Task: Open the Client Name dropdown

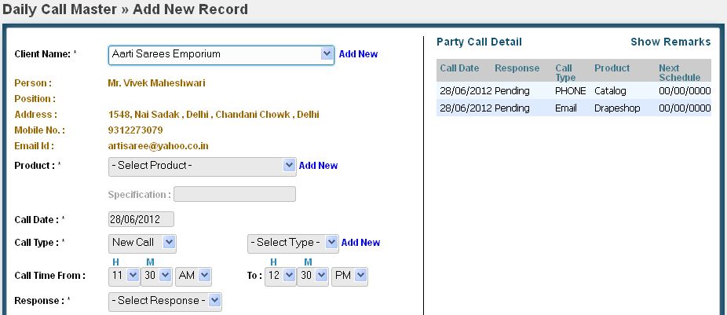Action: click(x=221, y=54)
